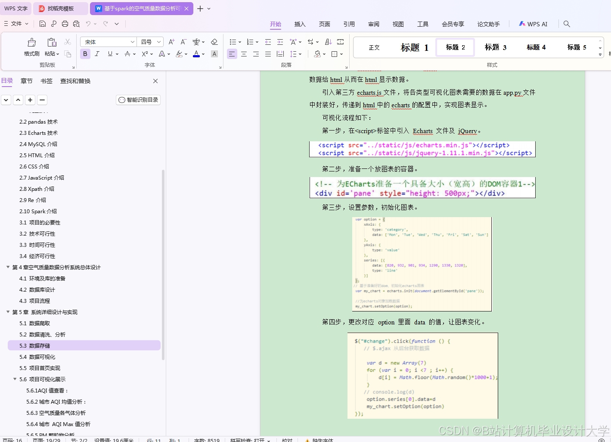Toggle Underline formatting
Screen dimensions: 611x442
pos(110,54)
